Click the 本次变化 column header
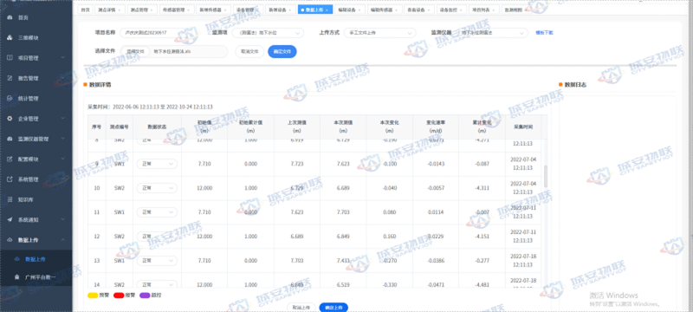The height and width of the screenshot is (312, 693). point(389,127)
